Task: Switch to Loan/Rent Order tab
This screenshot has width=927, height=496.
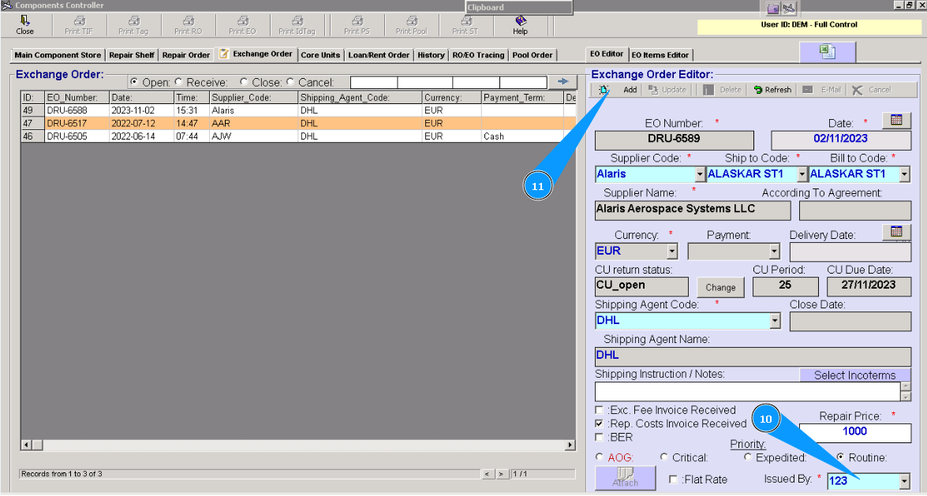Action: [379, 55]
